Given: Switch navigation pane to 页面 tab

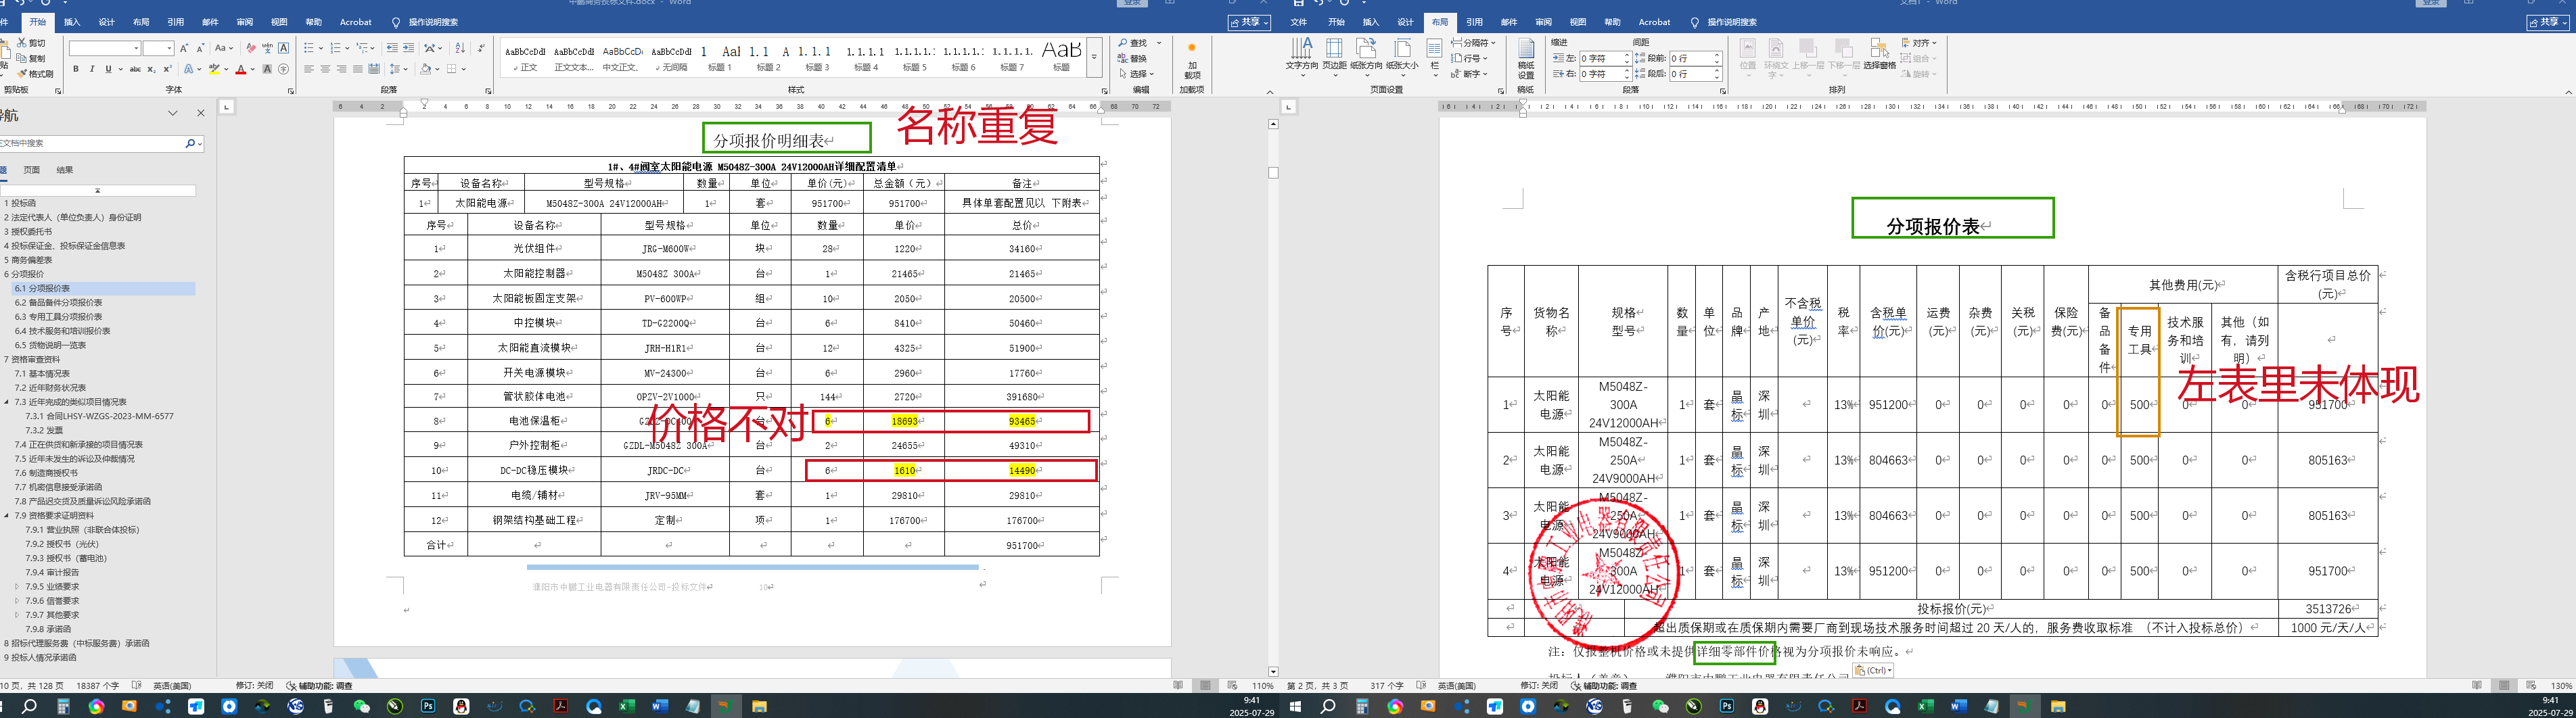Looking at the screenshot, I should [x=32, y=170].
